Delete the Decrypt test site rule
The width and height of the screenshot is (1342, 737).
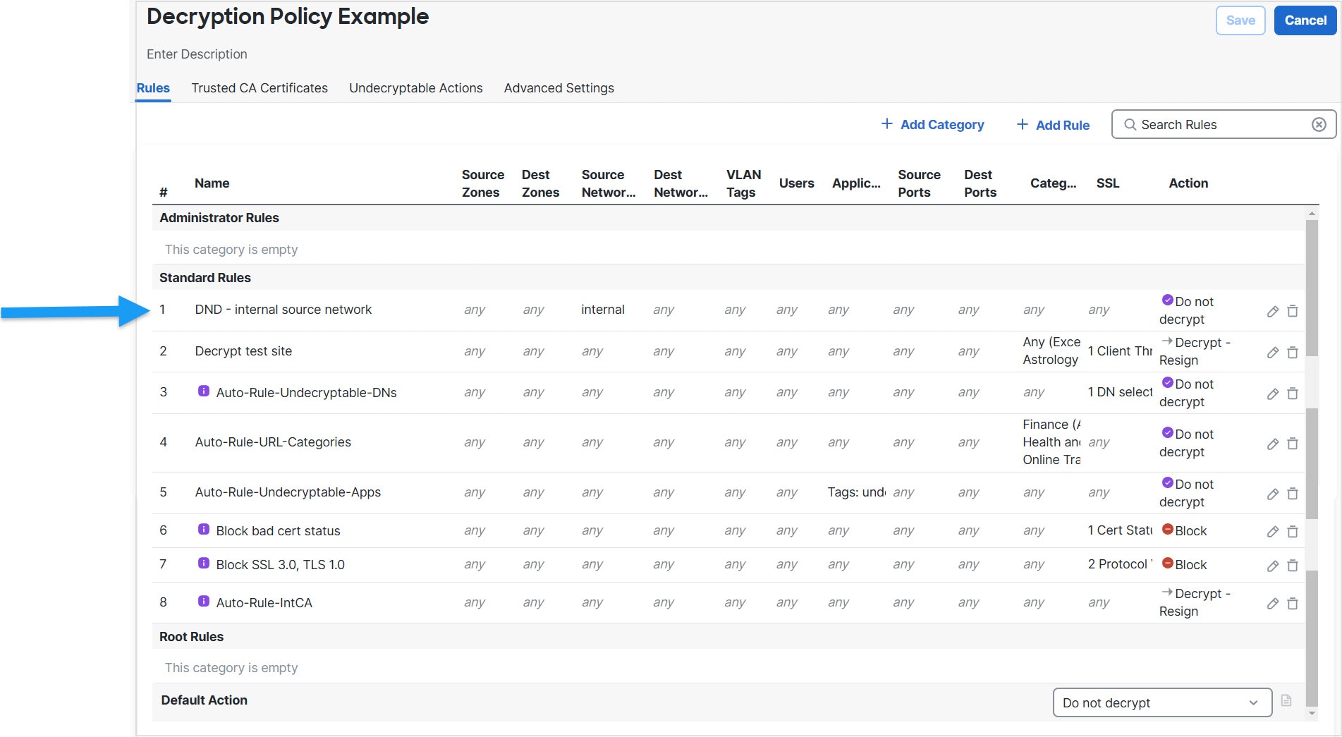pos(1293,352)
